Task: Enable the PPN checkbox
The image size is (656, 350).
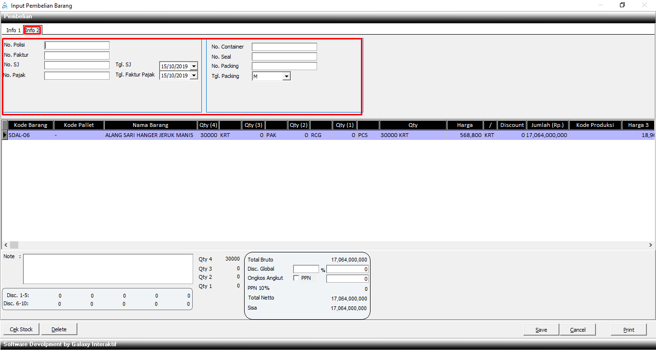Action: coord(296,278)
